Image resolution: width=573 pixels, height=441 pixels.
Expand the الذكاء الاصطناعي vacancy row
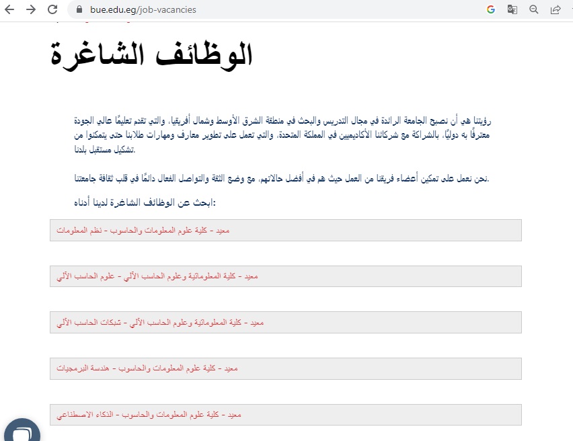coord(285,415)
